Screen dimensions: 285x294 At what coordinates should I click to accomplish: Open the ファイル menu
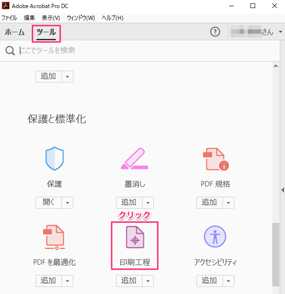click(x=9, y=18)
